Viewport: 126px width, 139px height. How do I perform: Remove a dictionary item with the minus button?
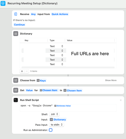[27, 71]
